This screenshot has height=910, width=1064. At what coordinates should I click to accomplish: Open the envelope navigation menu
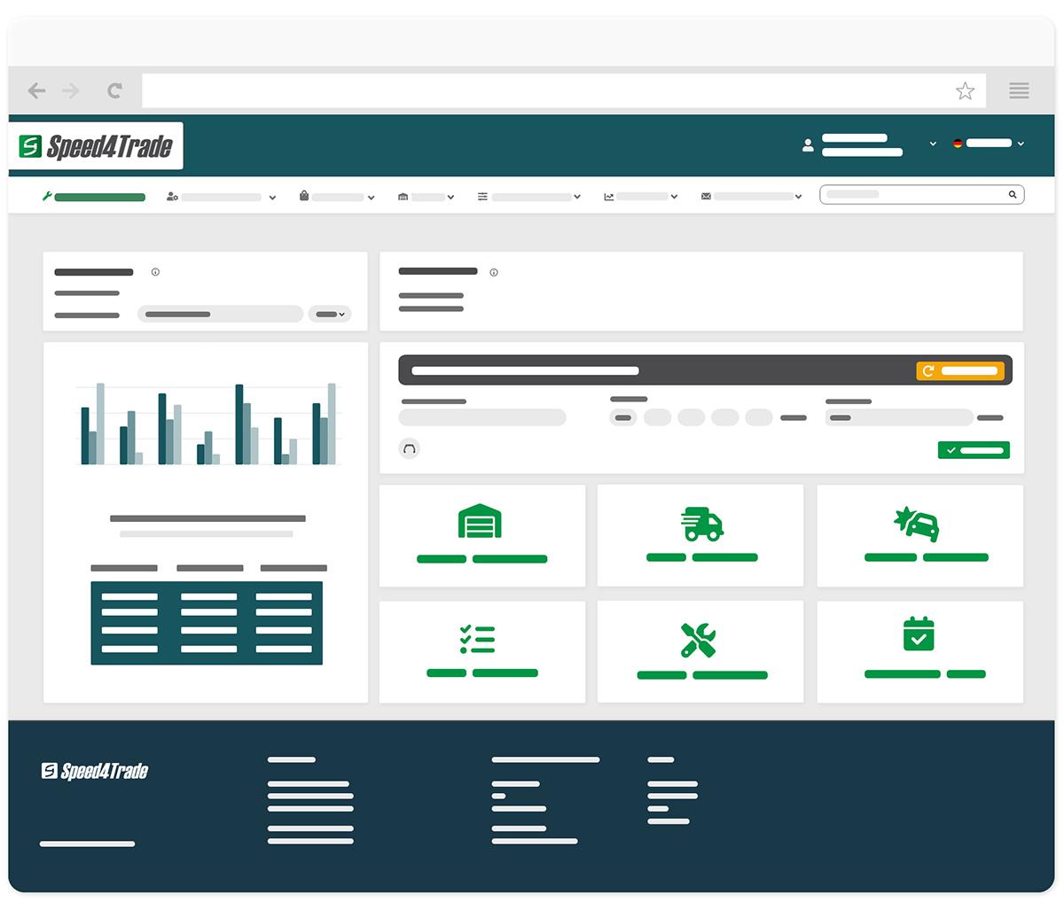coord(751,197)
